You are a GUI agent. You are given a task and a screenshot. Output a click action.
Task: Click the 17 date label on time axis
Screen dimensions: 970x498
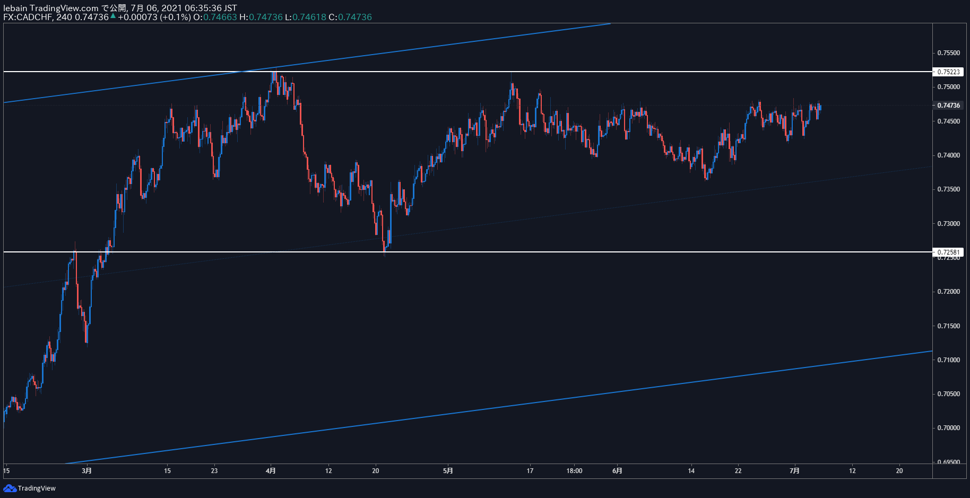530,471
